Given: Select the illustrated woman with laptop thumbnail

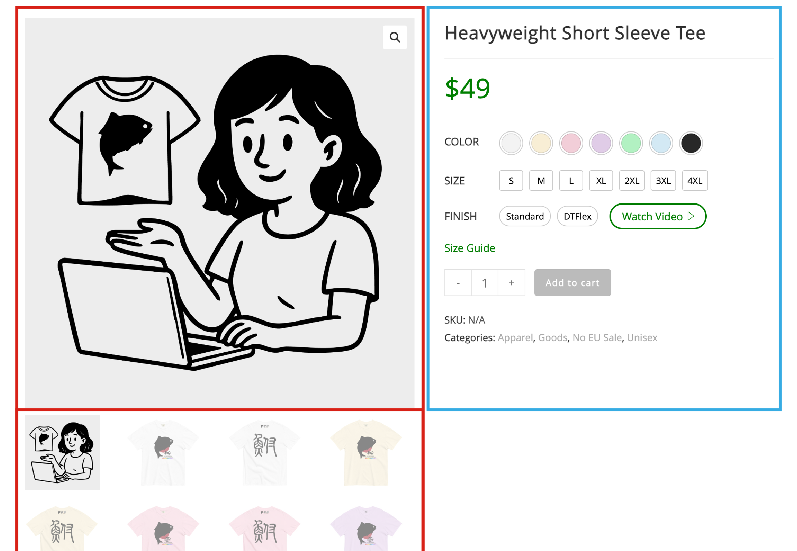Looking at the screenshot, I should 62,453.
